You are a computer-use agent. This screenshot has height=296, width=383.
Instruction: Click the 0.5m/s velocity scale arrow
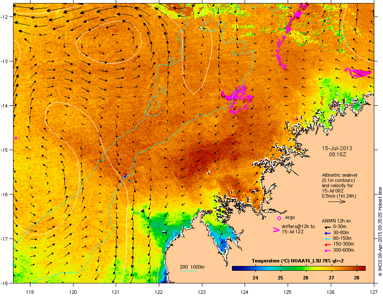336,202
